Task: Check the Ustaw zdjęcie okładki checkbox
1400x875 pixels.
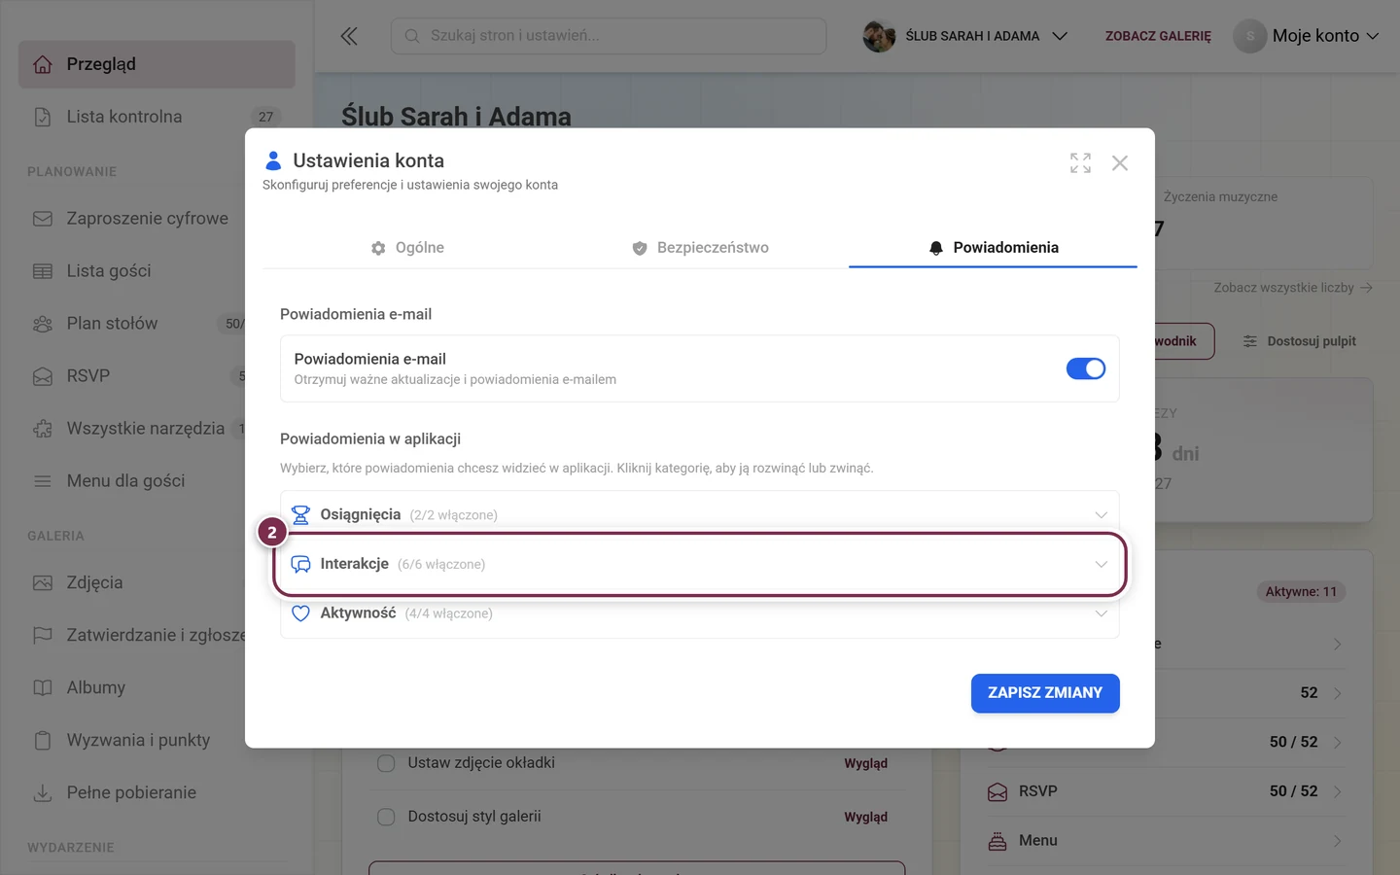Action: pos(386,763)
